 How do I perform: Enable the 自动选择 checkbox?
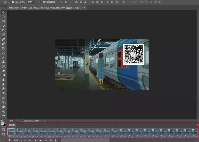(x=13, y=2)
